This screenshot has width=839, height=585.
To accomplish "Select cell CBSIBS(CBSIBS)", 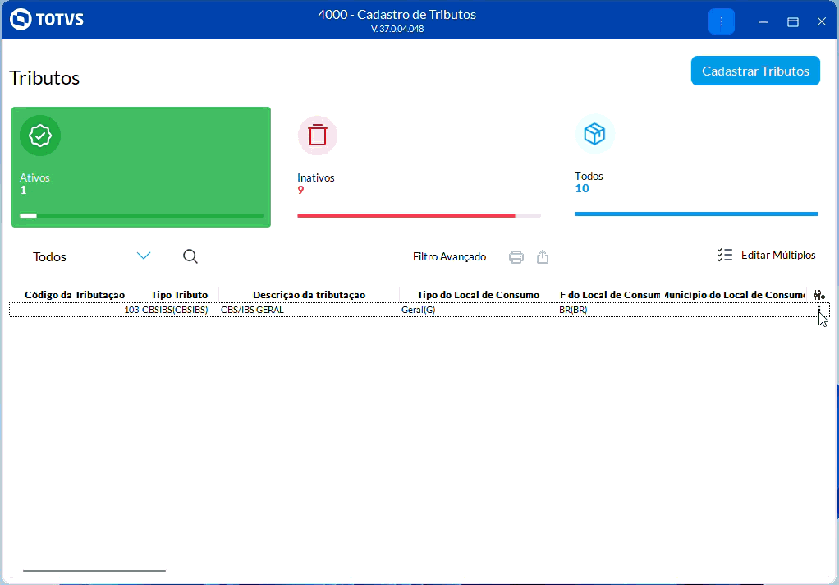I will point(180,310).
